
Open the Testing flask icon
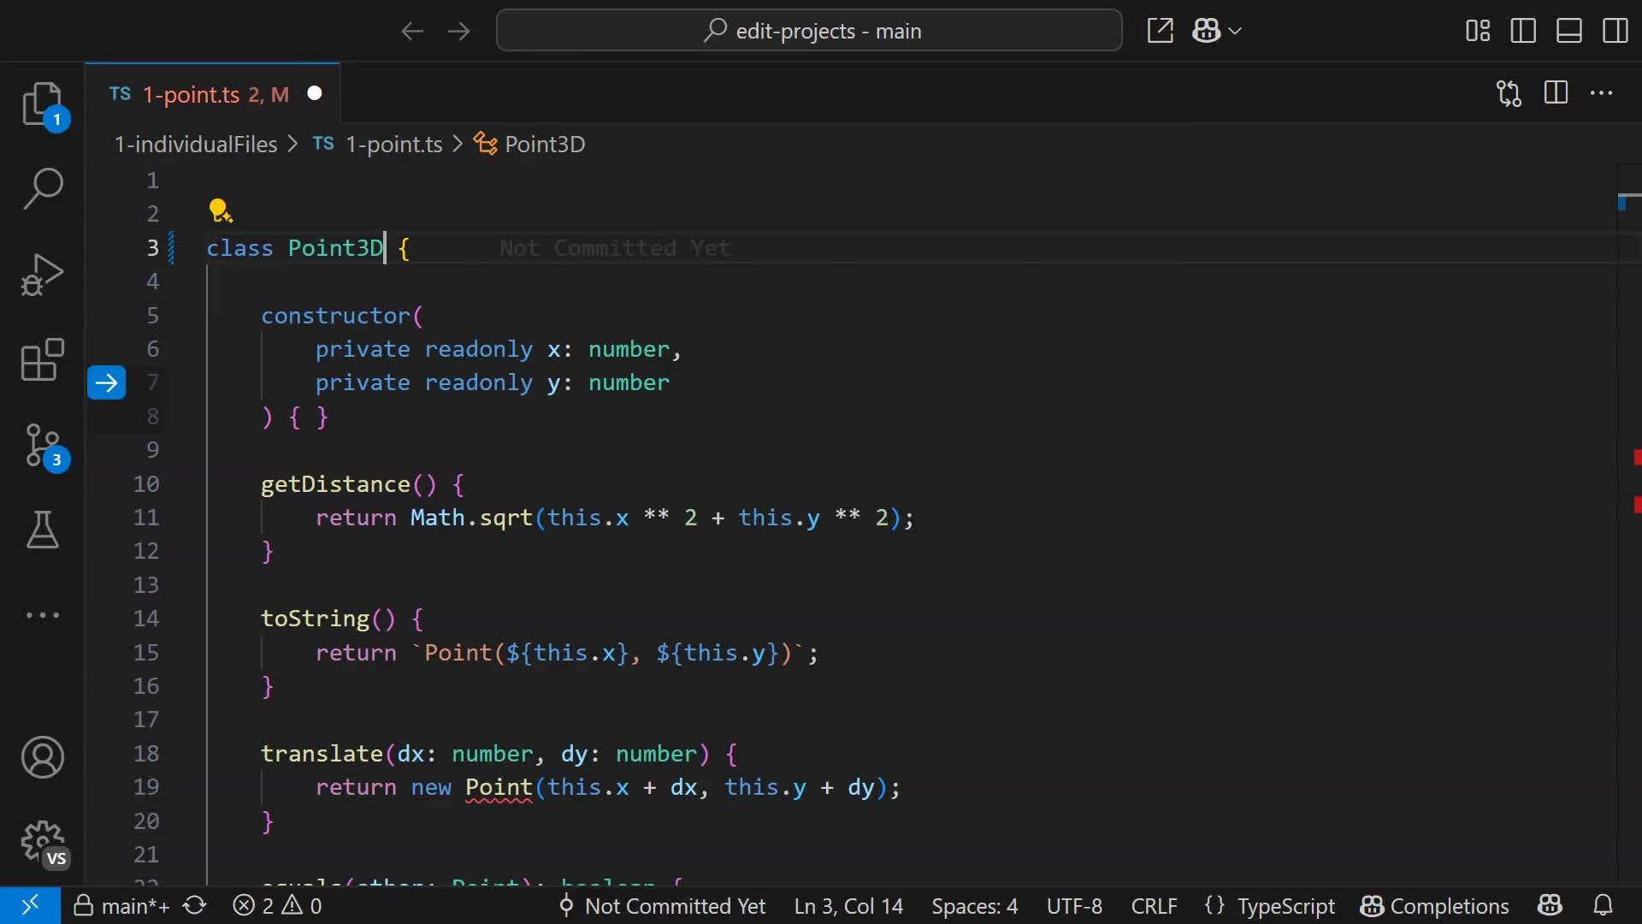[42, 530]
